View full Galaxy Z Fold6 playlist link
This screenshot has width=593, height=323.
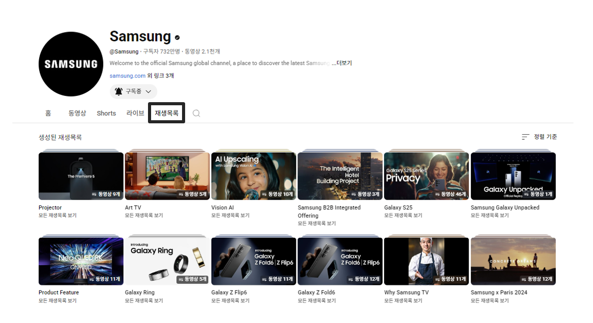(x=317, y=301)
